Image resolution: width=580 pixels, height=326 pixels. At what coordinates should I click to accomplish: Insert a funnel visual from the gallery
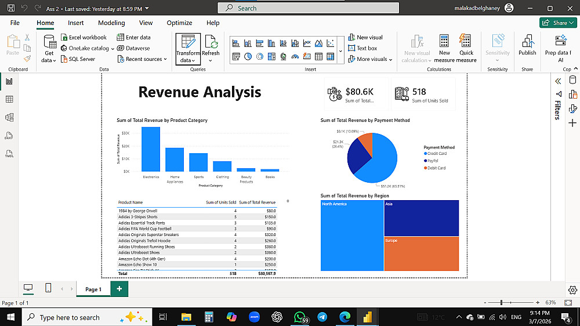pos(235,57)
